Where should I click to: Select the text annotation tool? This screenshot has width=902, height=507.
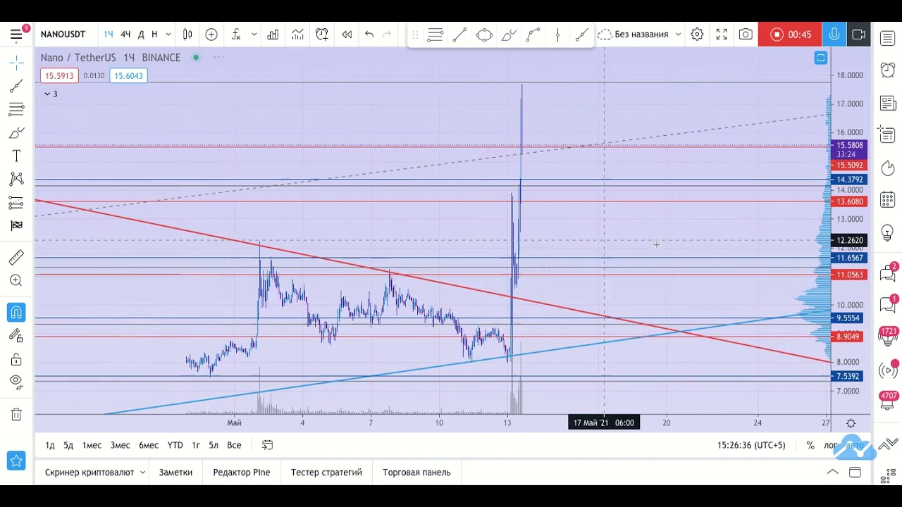click(x=16, y=156)
